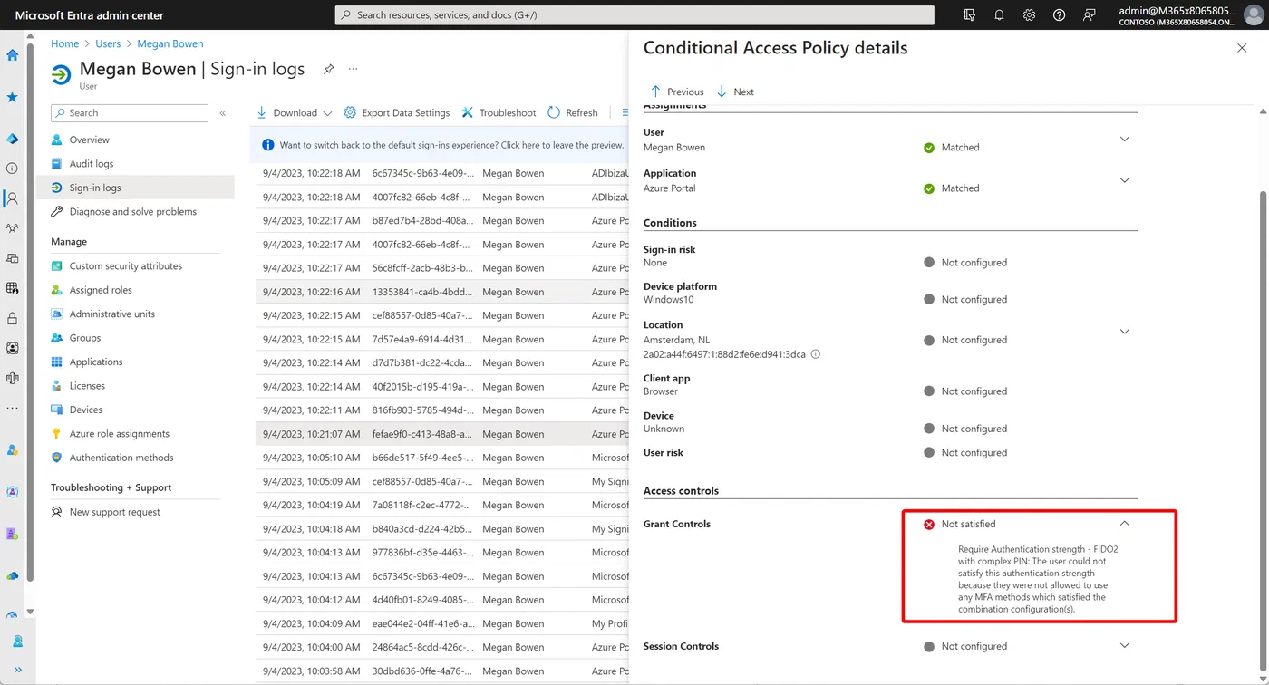Open the Download dropdown arrow

327,113
